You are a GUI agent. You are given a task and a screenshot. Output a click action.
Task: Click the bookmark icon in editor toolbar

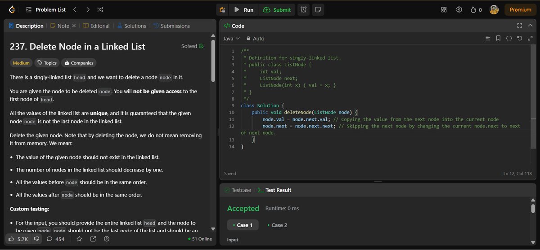pyautogui.click(x=498, y=39)
